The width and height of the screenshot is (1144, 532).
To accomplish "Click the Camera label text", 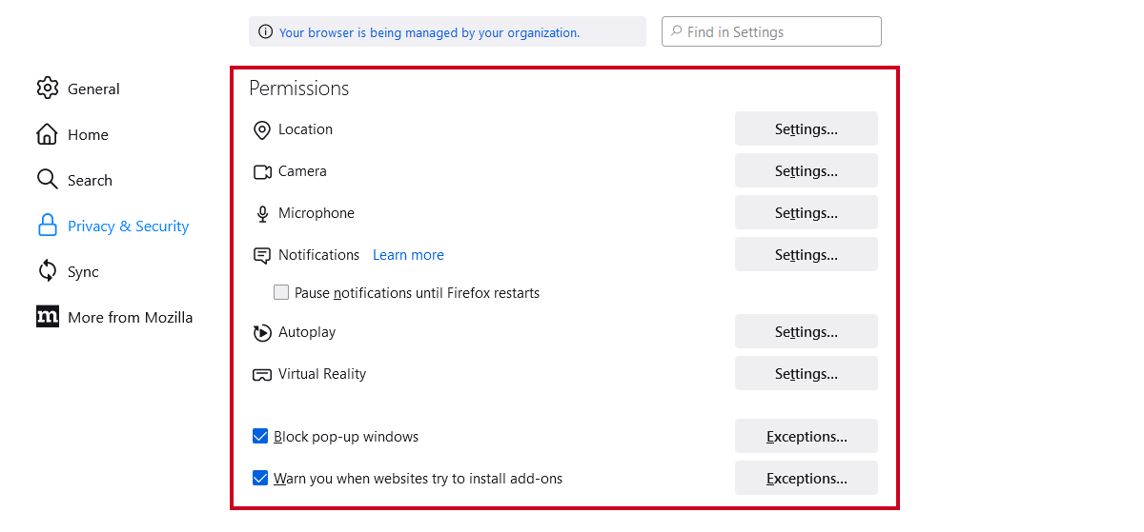I will click(302, 171).
